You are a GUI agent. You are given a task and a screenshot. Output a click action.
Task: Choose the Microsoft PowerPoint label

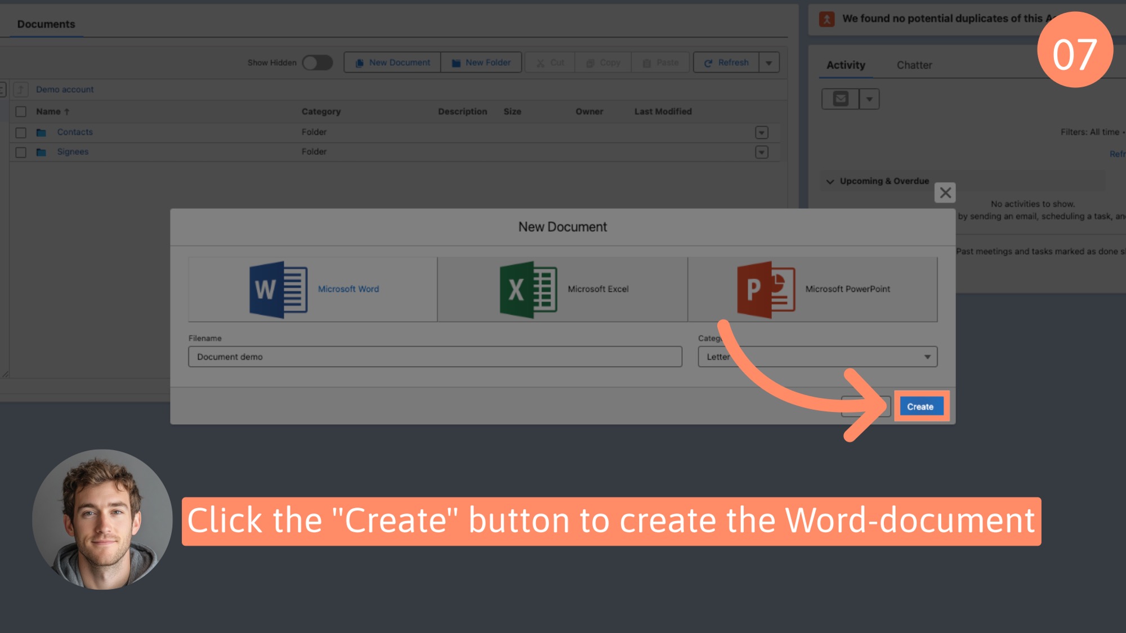[x=848, y=289]
